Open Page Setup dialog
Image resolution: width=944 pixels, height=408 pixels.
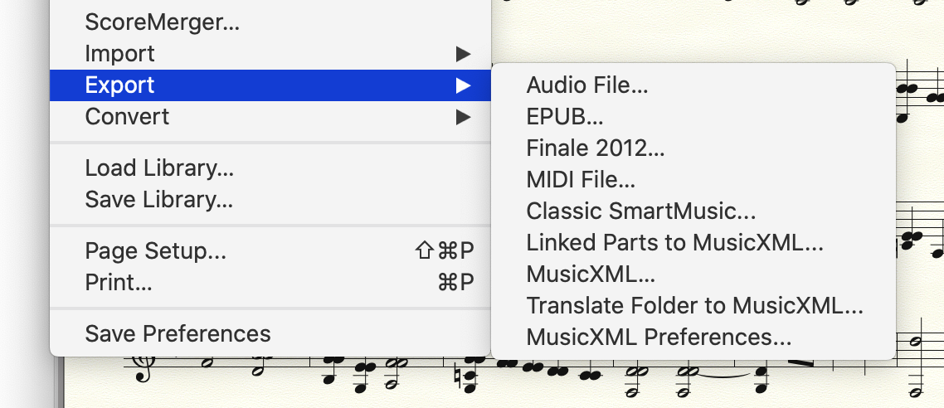155,251
